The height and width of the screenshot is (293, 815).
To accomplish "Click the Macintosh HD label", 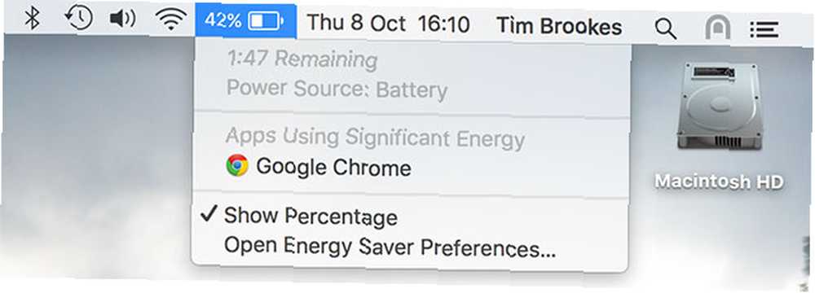I will point(719,181).
